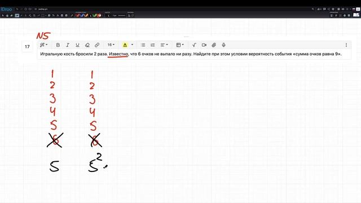Toggle underline formatting in the text editor
This screenshot has height=203, width=361.
point(77,45)
